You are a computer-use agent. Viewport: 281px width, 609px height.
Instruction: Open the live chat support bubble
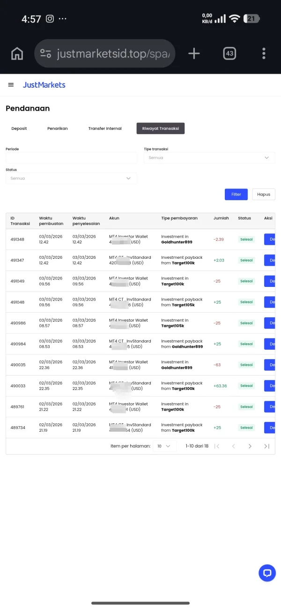click(x=267, y=573)
